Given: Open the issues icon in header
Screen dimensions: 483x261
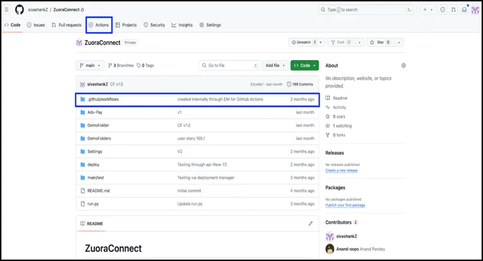Looking at the screenshot, I should point(443,9).
